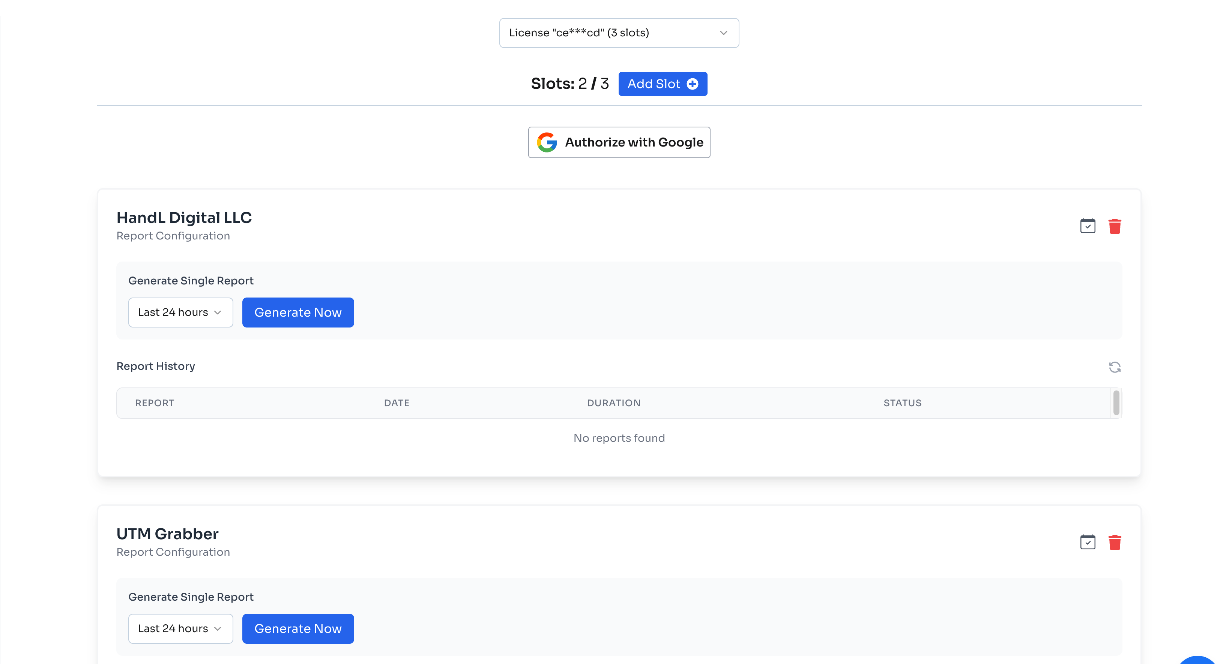Viewport: 1232px width, 664px height.
Task: Click the DURATION column header
Action: point(614,403)
